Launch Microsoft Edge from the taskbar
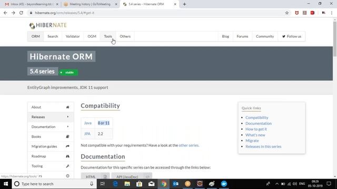 tap(115, 184)
